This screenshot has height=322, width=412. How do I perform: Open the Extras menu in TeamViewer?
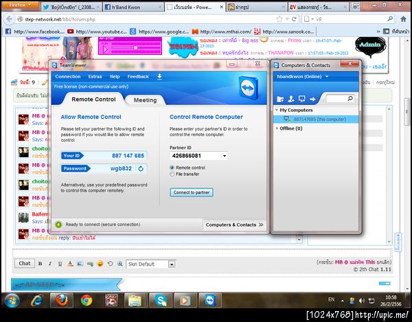(x=95, y=77)
